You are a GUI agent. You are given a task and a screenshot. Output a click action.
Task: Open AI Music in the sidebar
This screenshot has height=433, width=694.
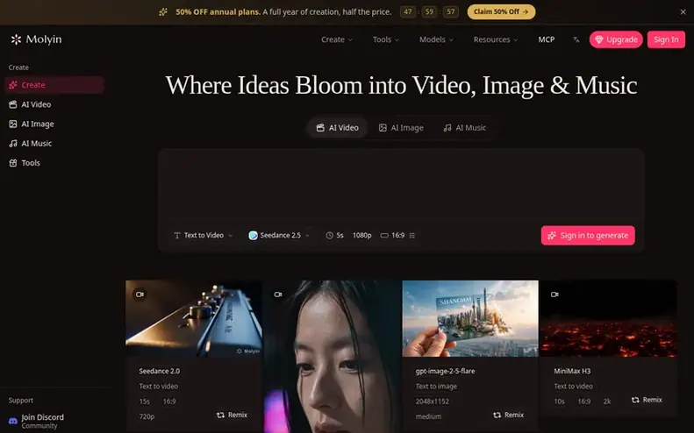[54, 143]
